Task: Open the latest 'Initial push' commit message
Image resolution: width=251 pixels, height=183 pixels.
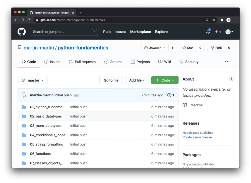Action: point(63,95)
